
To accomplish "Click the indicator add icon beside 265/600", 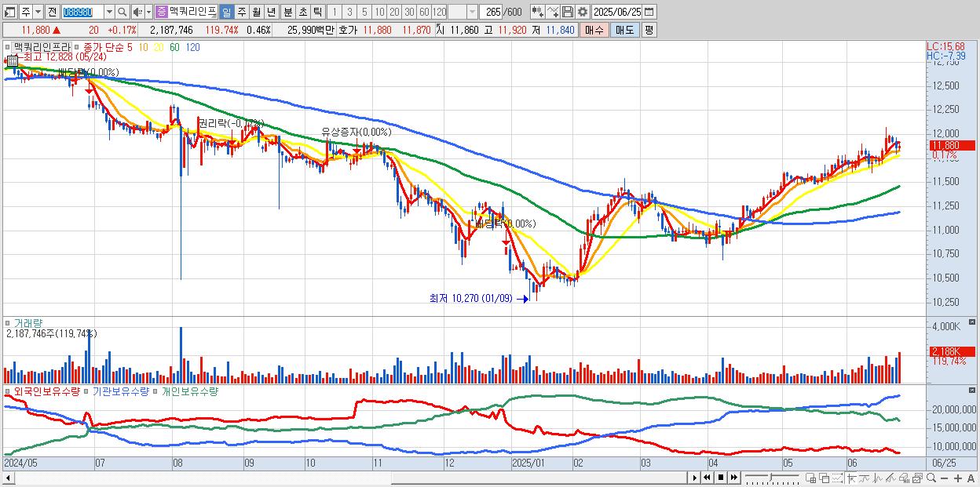I will [x=538, y=12].
